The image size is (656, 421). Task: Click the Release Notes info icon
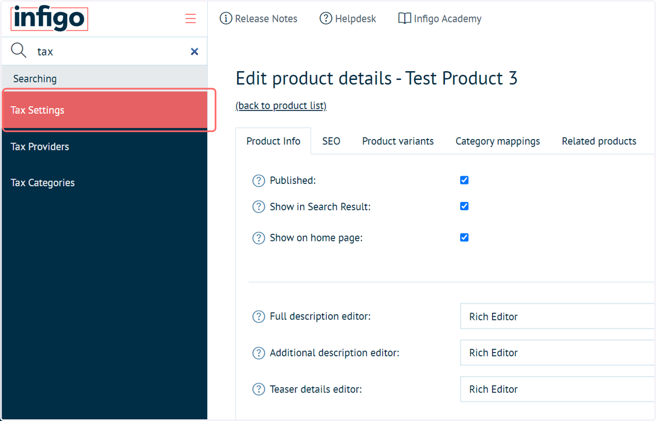226,19
